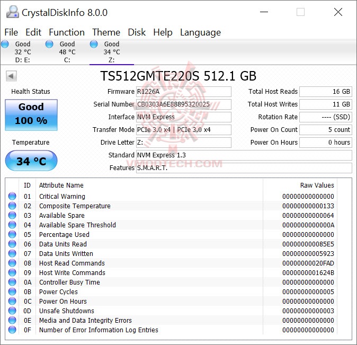Click the status orb for Data Units Written
The image size is (357, 345).
pos(12,253)
